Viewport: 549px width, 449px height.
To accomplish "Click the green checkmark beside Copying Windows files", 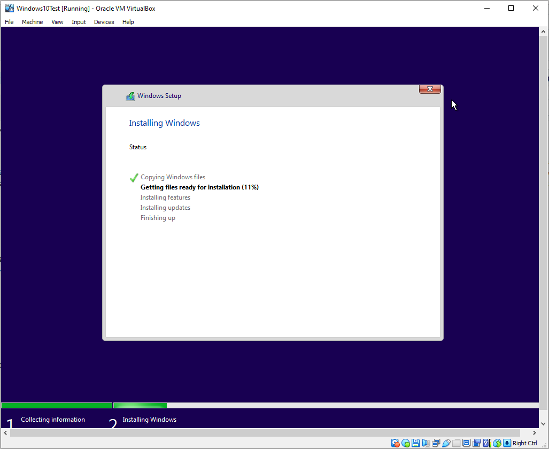I will (x=134, y=178).
